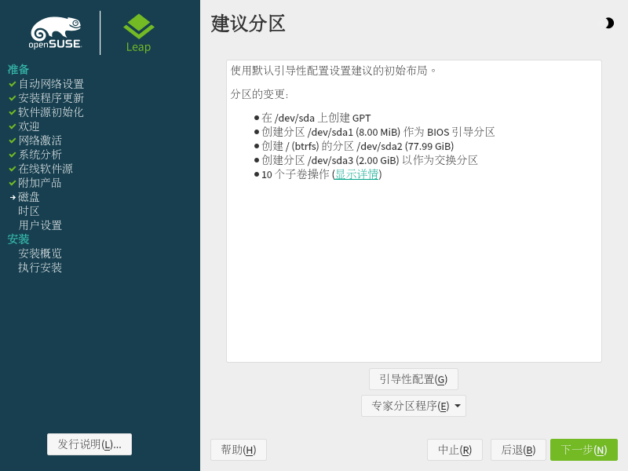The image size is (628, 471).
Task: Click the checkmark beside 网络激活
Action: (x=13, y=141)
